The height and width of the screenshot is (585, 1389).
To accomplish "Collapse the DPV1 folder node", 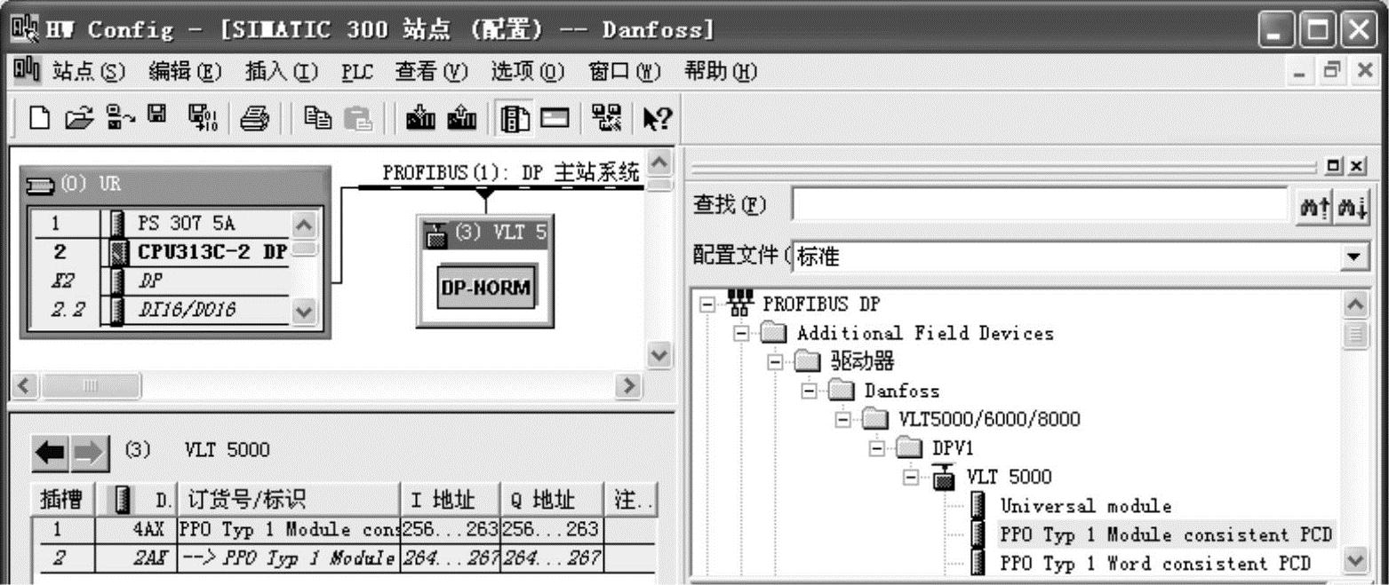I will 877,449.
